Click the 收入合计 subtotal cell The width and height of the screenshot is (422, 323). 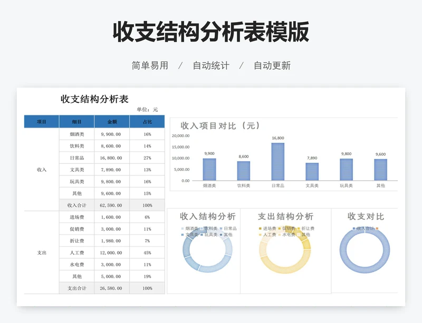click(x=76, y=205)
